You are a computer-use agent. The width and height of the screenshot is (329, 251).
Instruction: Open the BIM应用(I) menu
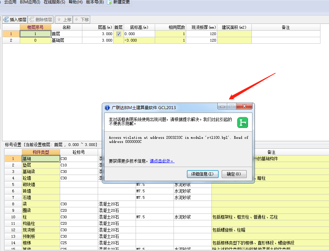(x=30, y=2)
